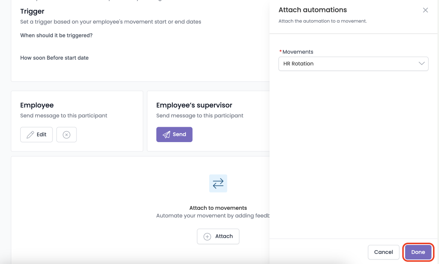Viewport: 439px width, 264px height.
Task: Click 'When should it be triggered?' label
Action: click(56, 36)
